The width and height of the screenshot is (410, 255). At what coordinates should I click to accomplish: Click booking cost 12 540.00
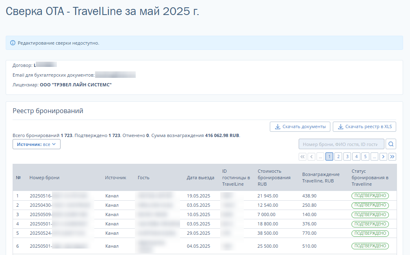tap(268, 205)
